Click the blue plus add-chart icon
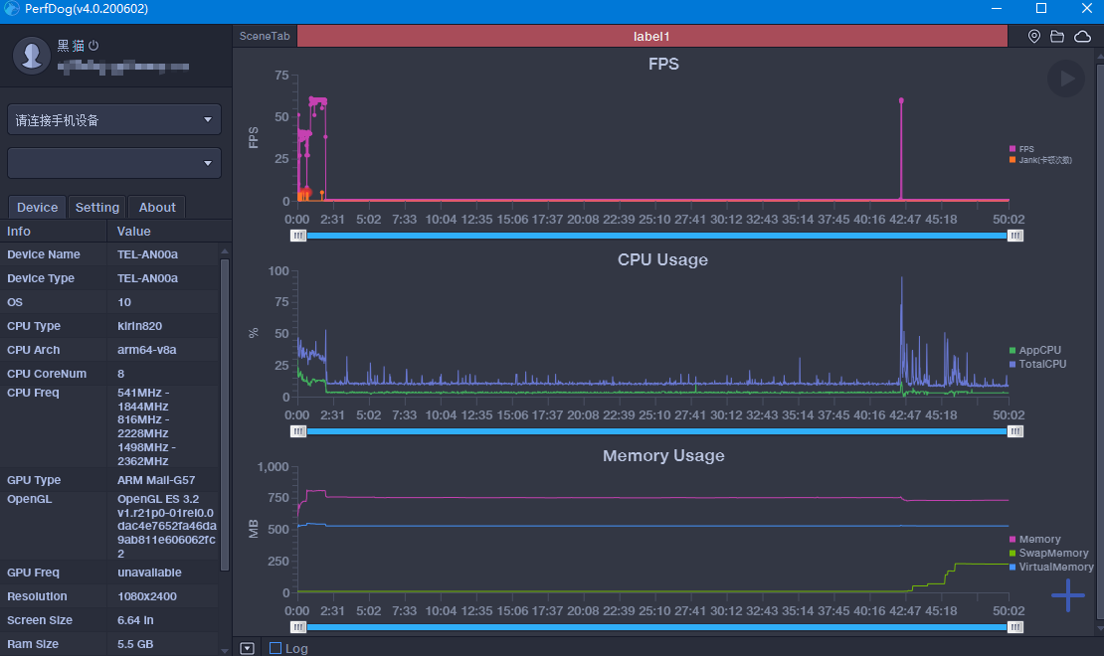 click(x=1068, y=594)
